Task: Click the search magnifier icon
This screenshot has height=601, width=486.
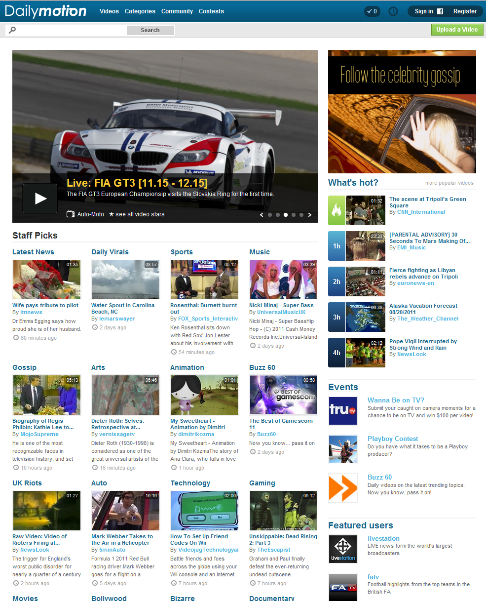Action: click(x=12, y=30)
